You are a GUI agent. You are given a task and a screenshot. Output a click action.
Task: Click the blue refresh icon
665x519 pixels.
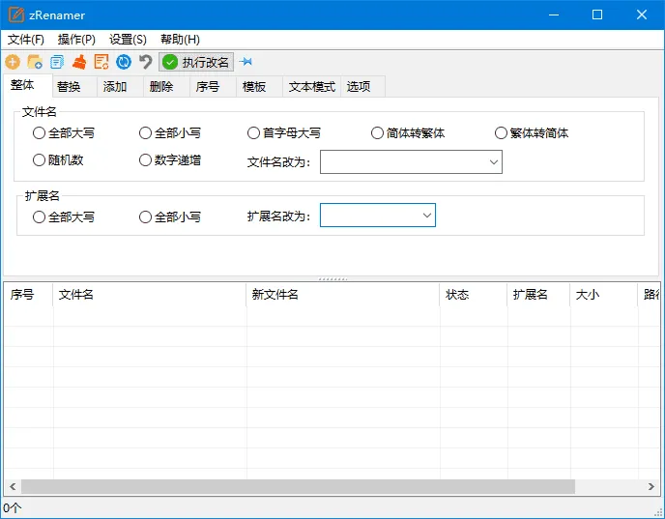[124, 62]
